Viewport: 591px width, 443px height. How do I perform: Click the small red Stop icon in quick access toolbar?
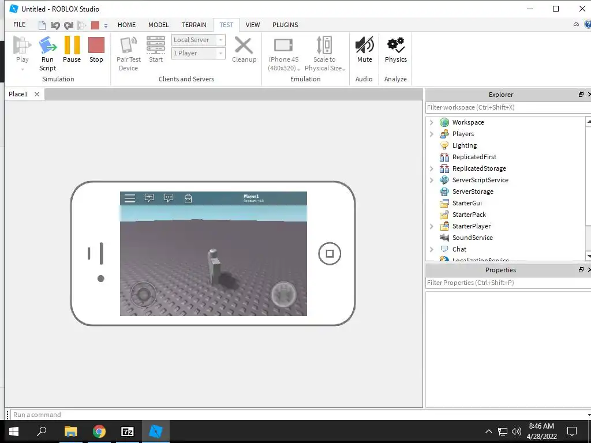pos(95,25)
